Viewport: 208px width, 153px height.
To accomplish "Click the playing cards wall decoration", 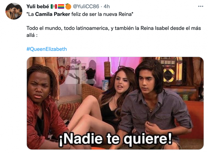I will [63, 70].
